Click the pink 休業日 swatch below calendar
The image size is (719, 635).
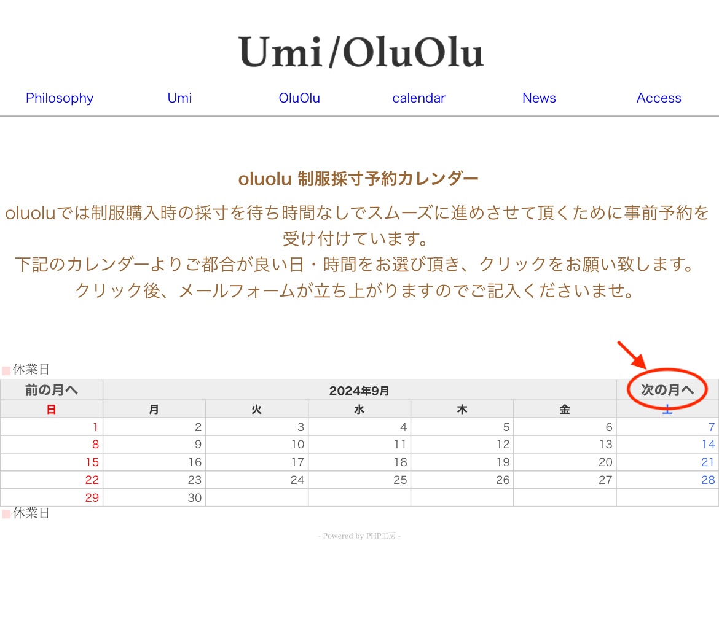click(x=6, y=514)
